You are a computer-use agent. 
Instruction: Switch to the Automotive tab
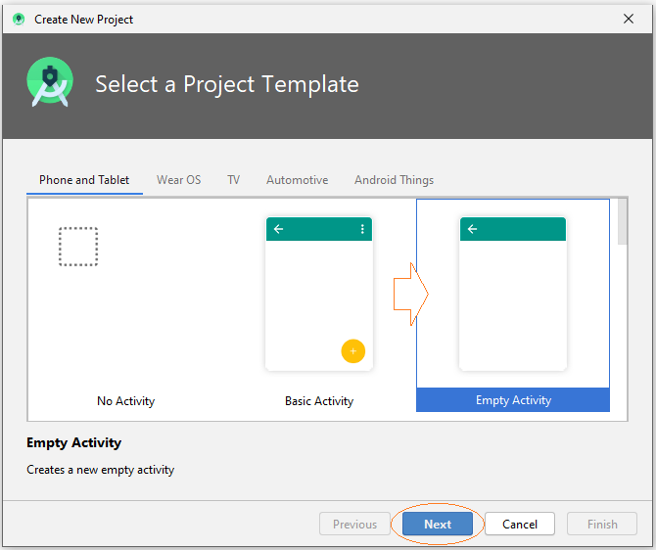click(297, 180)
